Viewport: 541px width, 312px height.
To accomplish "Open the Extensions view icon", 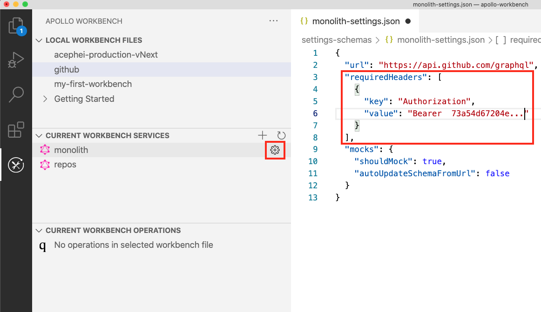I will 16,130.
